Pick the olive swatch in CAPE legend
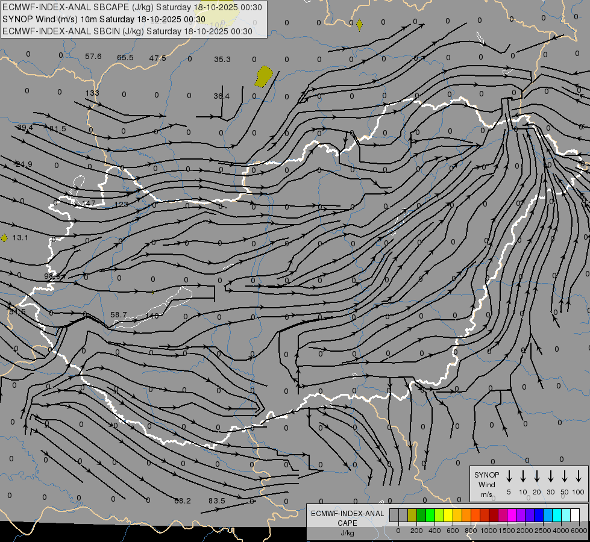The width and height of the screenshot is (590, 542). point(412,516)
